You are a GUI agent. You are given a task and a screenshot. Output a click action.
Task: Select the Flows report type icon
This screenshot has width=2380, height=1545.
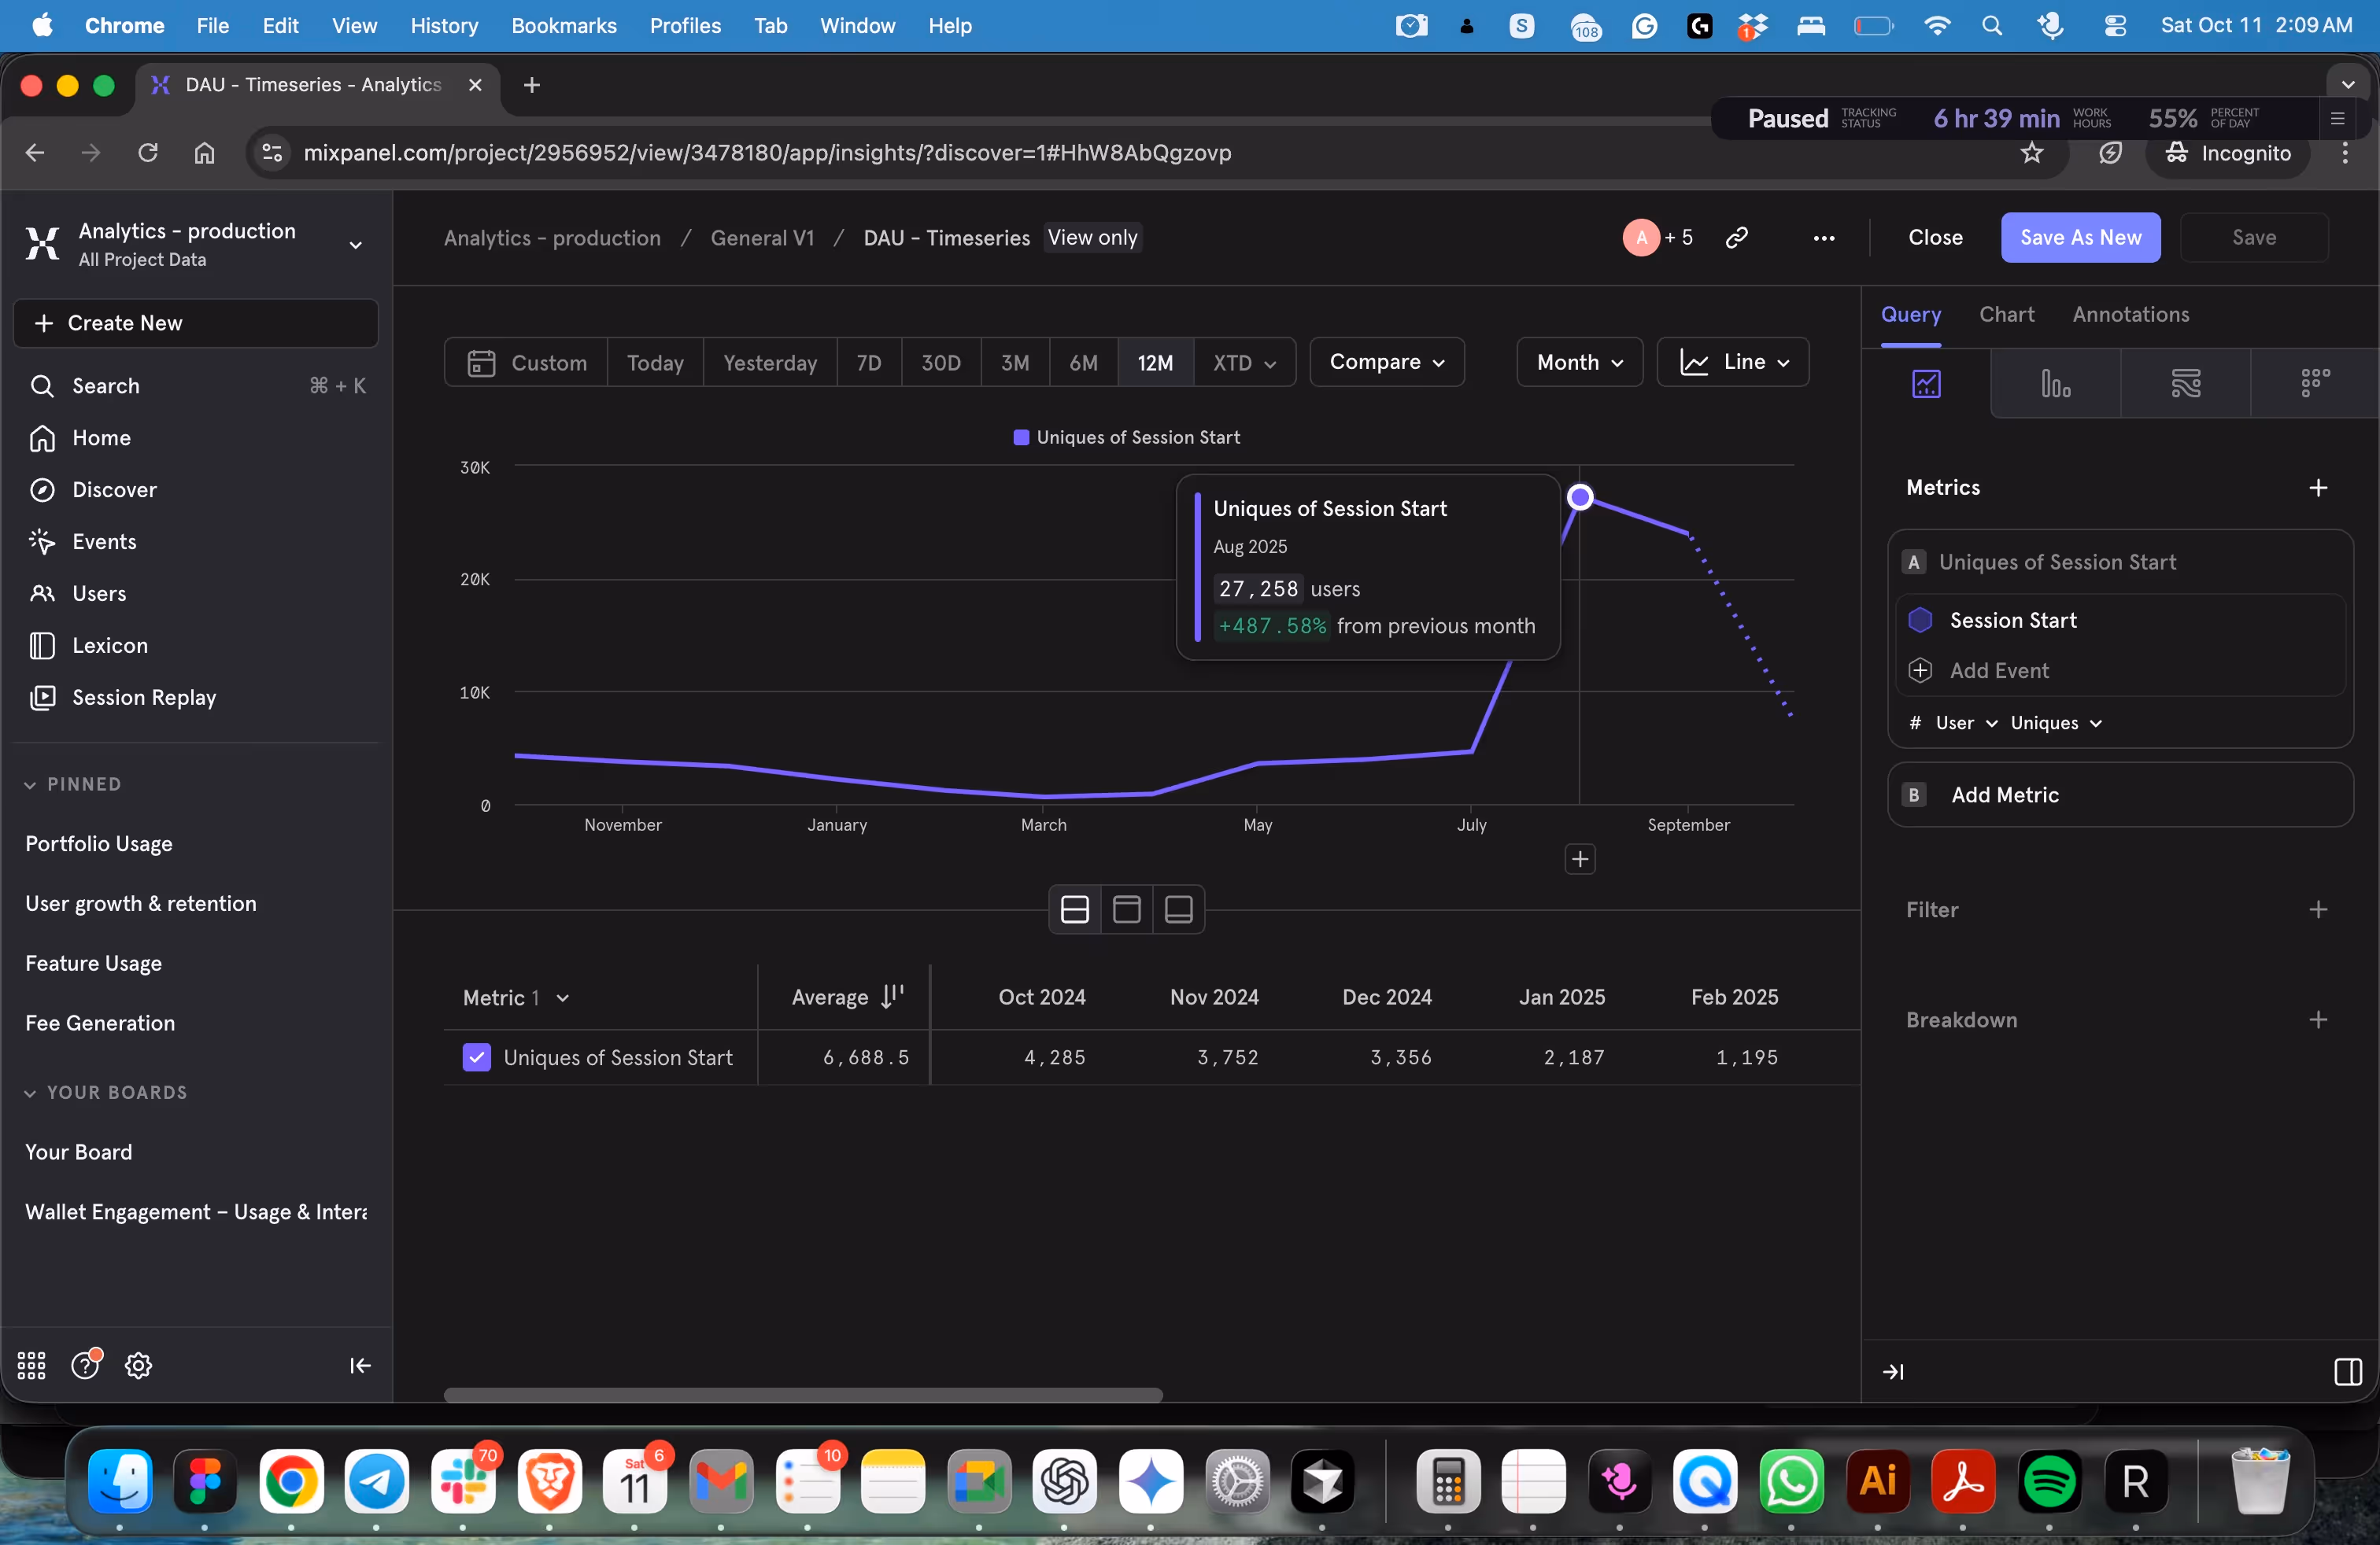[2185, 384]
